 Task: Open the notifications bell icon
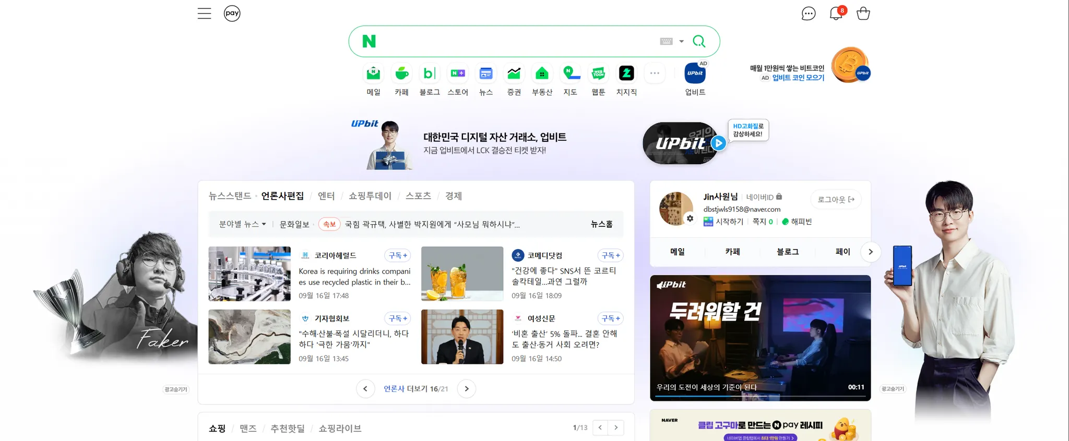836,13
